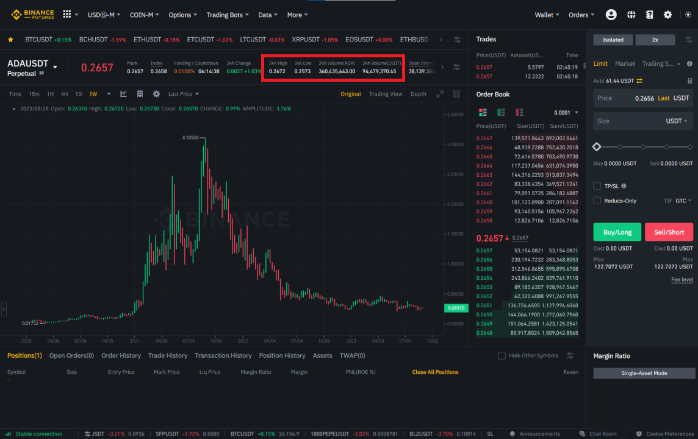Image resolution: width=698 pixels, height=439 pixels.
Task: Click the order size slider handle
Action: pyautogui.click(x=597, y=147)
